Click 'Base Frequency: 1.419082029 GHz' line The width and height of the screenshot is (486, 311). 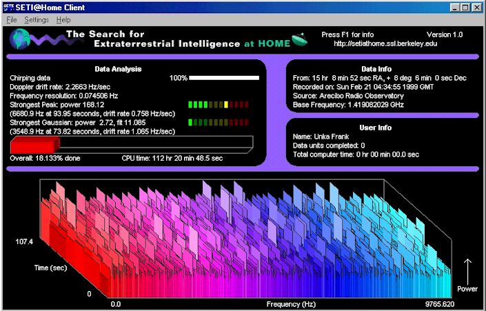[348, 105]
